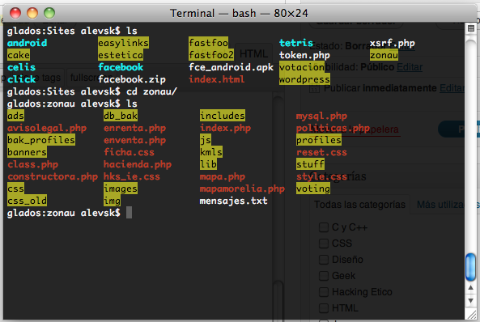Click 'fce_android.apk' file name
This screenshot has height=322, width=480.
click(x=232, y=67)
